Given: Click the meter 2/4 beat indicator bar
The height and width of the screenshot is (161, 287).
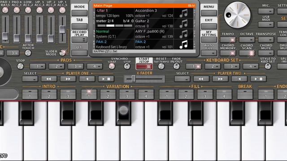Looking at the screenshot, I should click(115, 26).
